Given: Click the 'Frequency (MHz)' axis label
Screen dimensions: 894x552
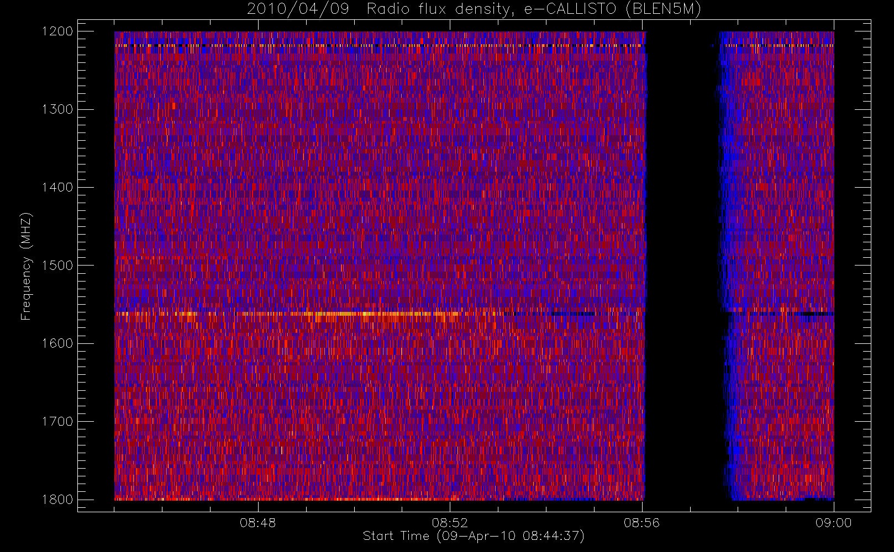Looking at the screenshot, I should (26, 266).
